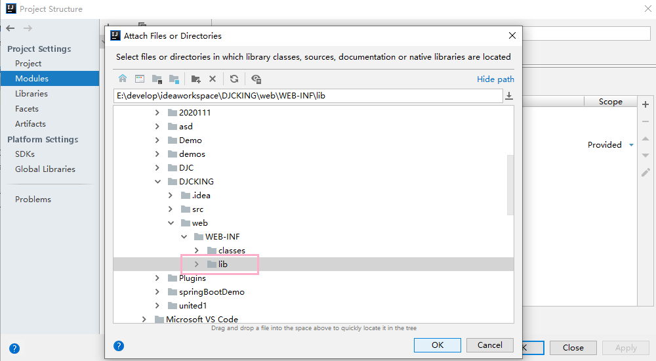
Task: Click the path input field
Action: (x=308, y=96)
